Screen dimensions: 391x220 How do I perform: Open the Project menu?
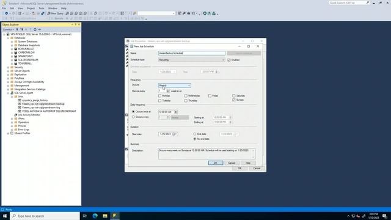pos(31,8)
